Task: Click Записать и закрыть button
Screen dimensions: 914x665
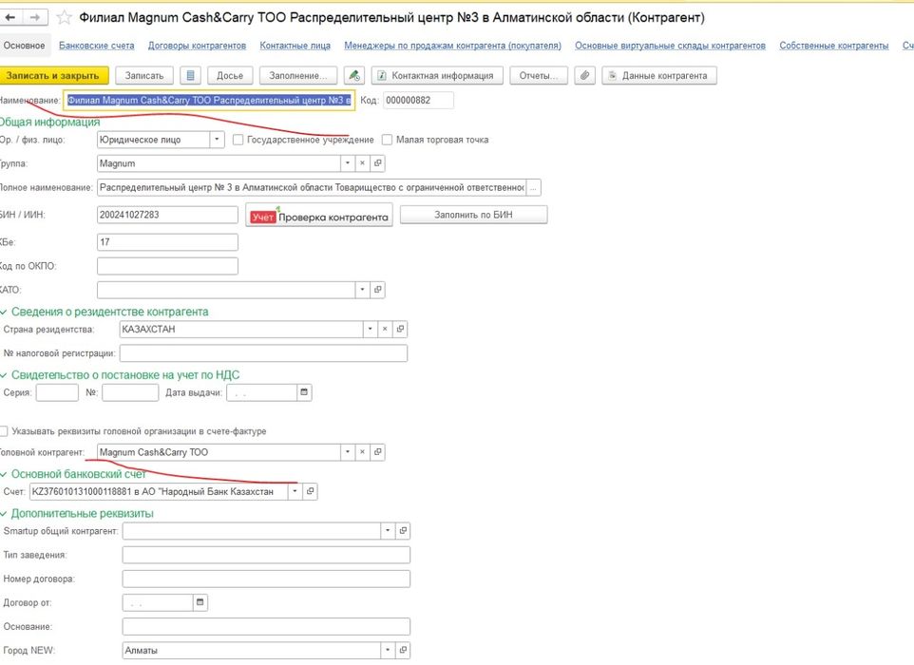Action: point(53,75)
